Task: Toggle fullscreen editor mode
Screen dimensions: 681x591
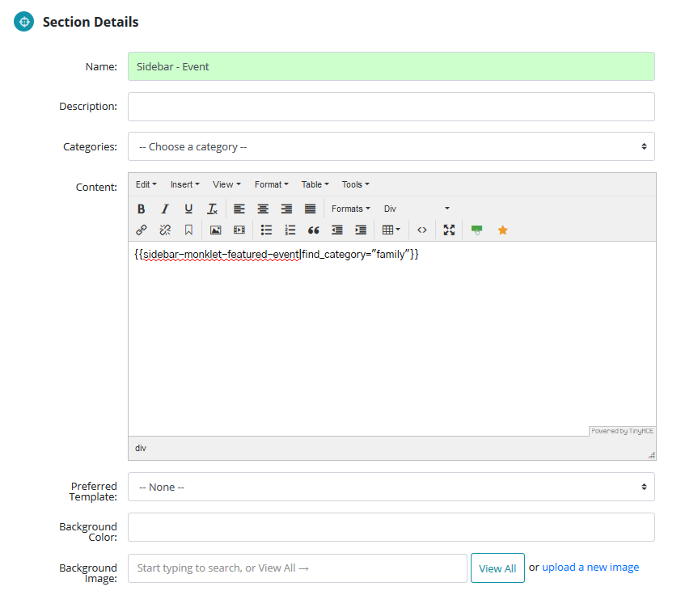Action: click(449, 230)
